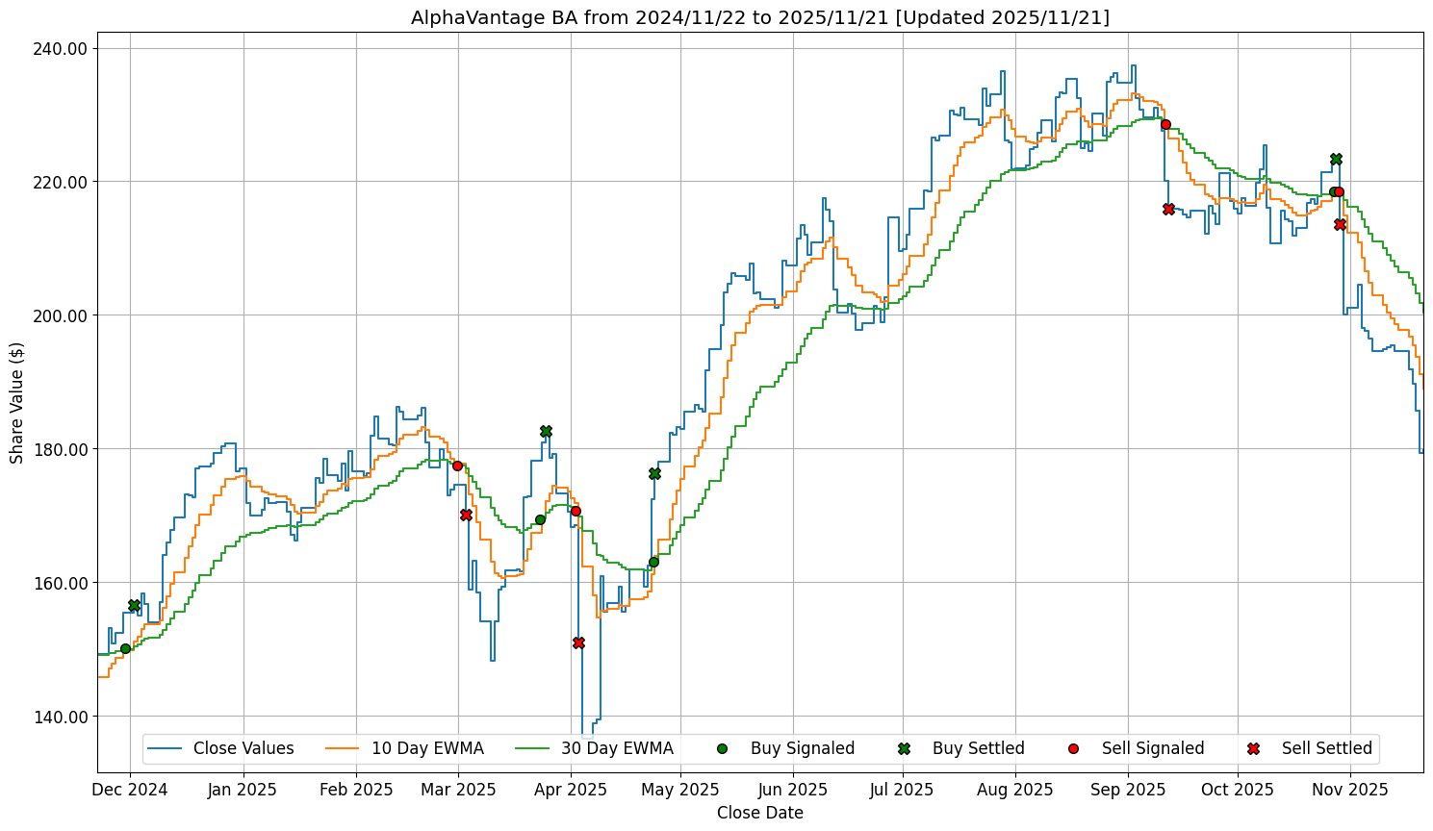Click the buy settled green X in late October
Viewport: 1433px width, 831px height.
[1336, 159]
